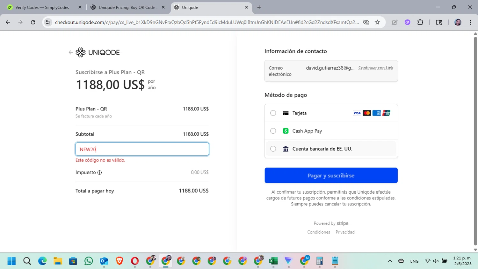Open Opera browser from taskbar
478x269 pixels.
(x=135, y=261)
